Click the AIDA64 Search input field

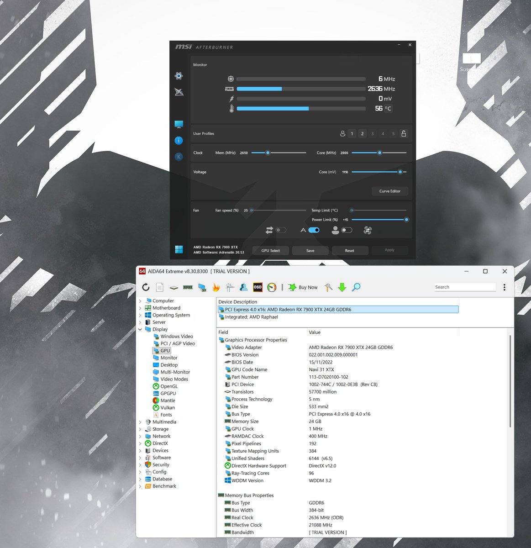pyautogui.click(x=465, y=287)
